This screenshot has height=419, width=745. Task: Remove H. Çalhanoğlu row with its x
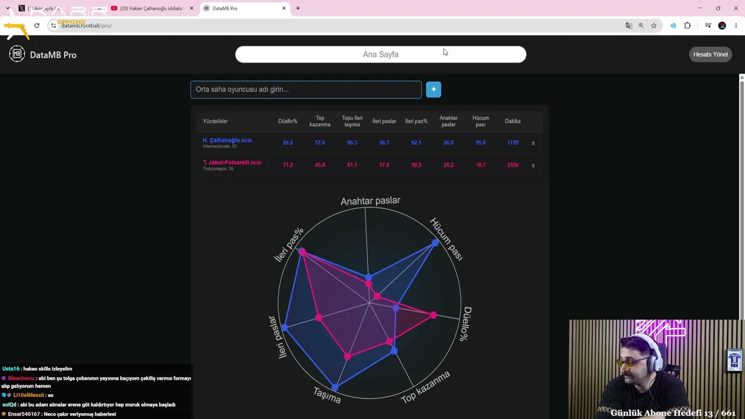(533, 143)
